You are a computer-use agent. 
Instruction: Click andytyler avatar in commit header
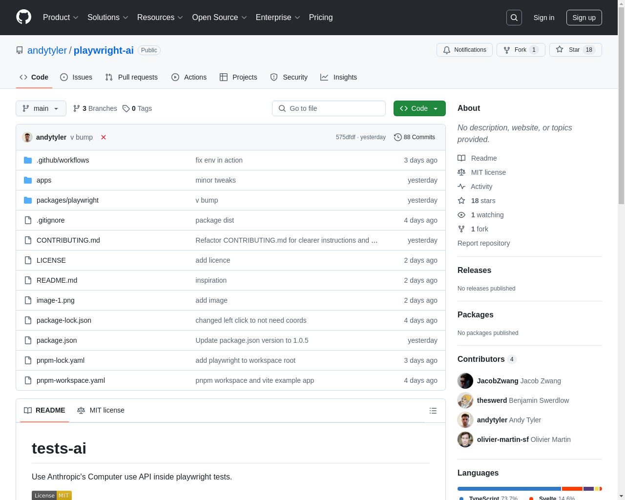pos(27,137)
